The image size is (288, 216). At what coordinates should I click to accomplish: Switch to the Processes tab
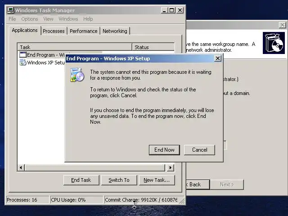54,31
